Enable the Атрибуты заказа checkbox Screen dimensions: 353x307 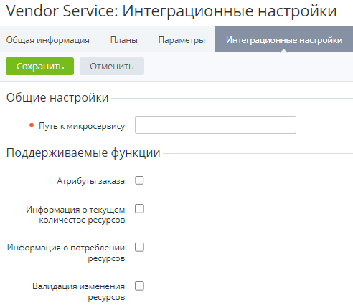[139, 180]
